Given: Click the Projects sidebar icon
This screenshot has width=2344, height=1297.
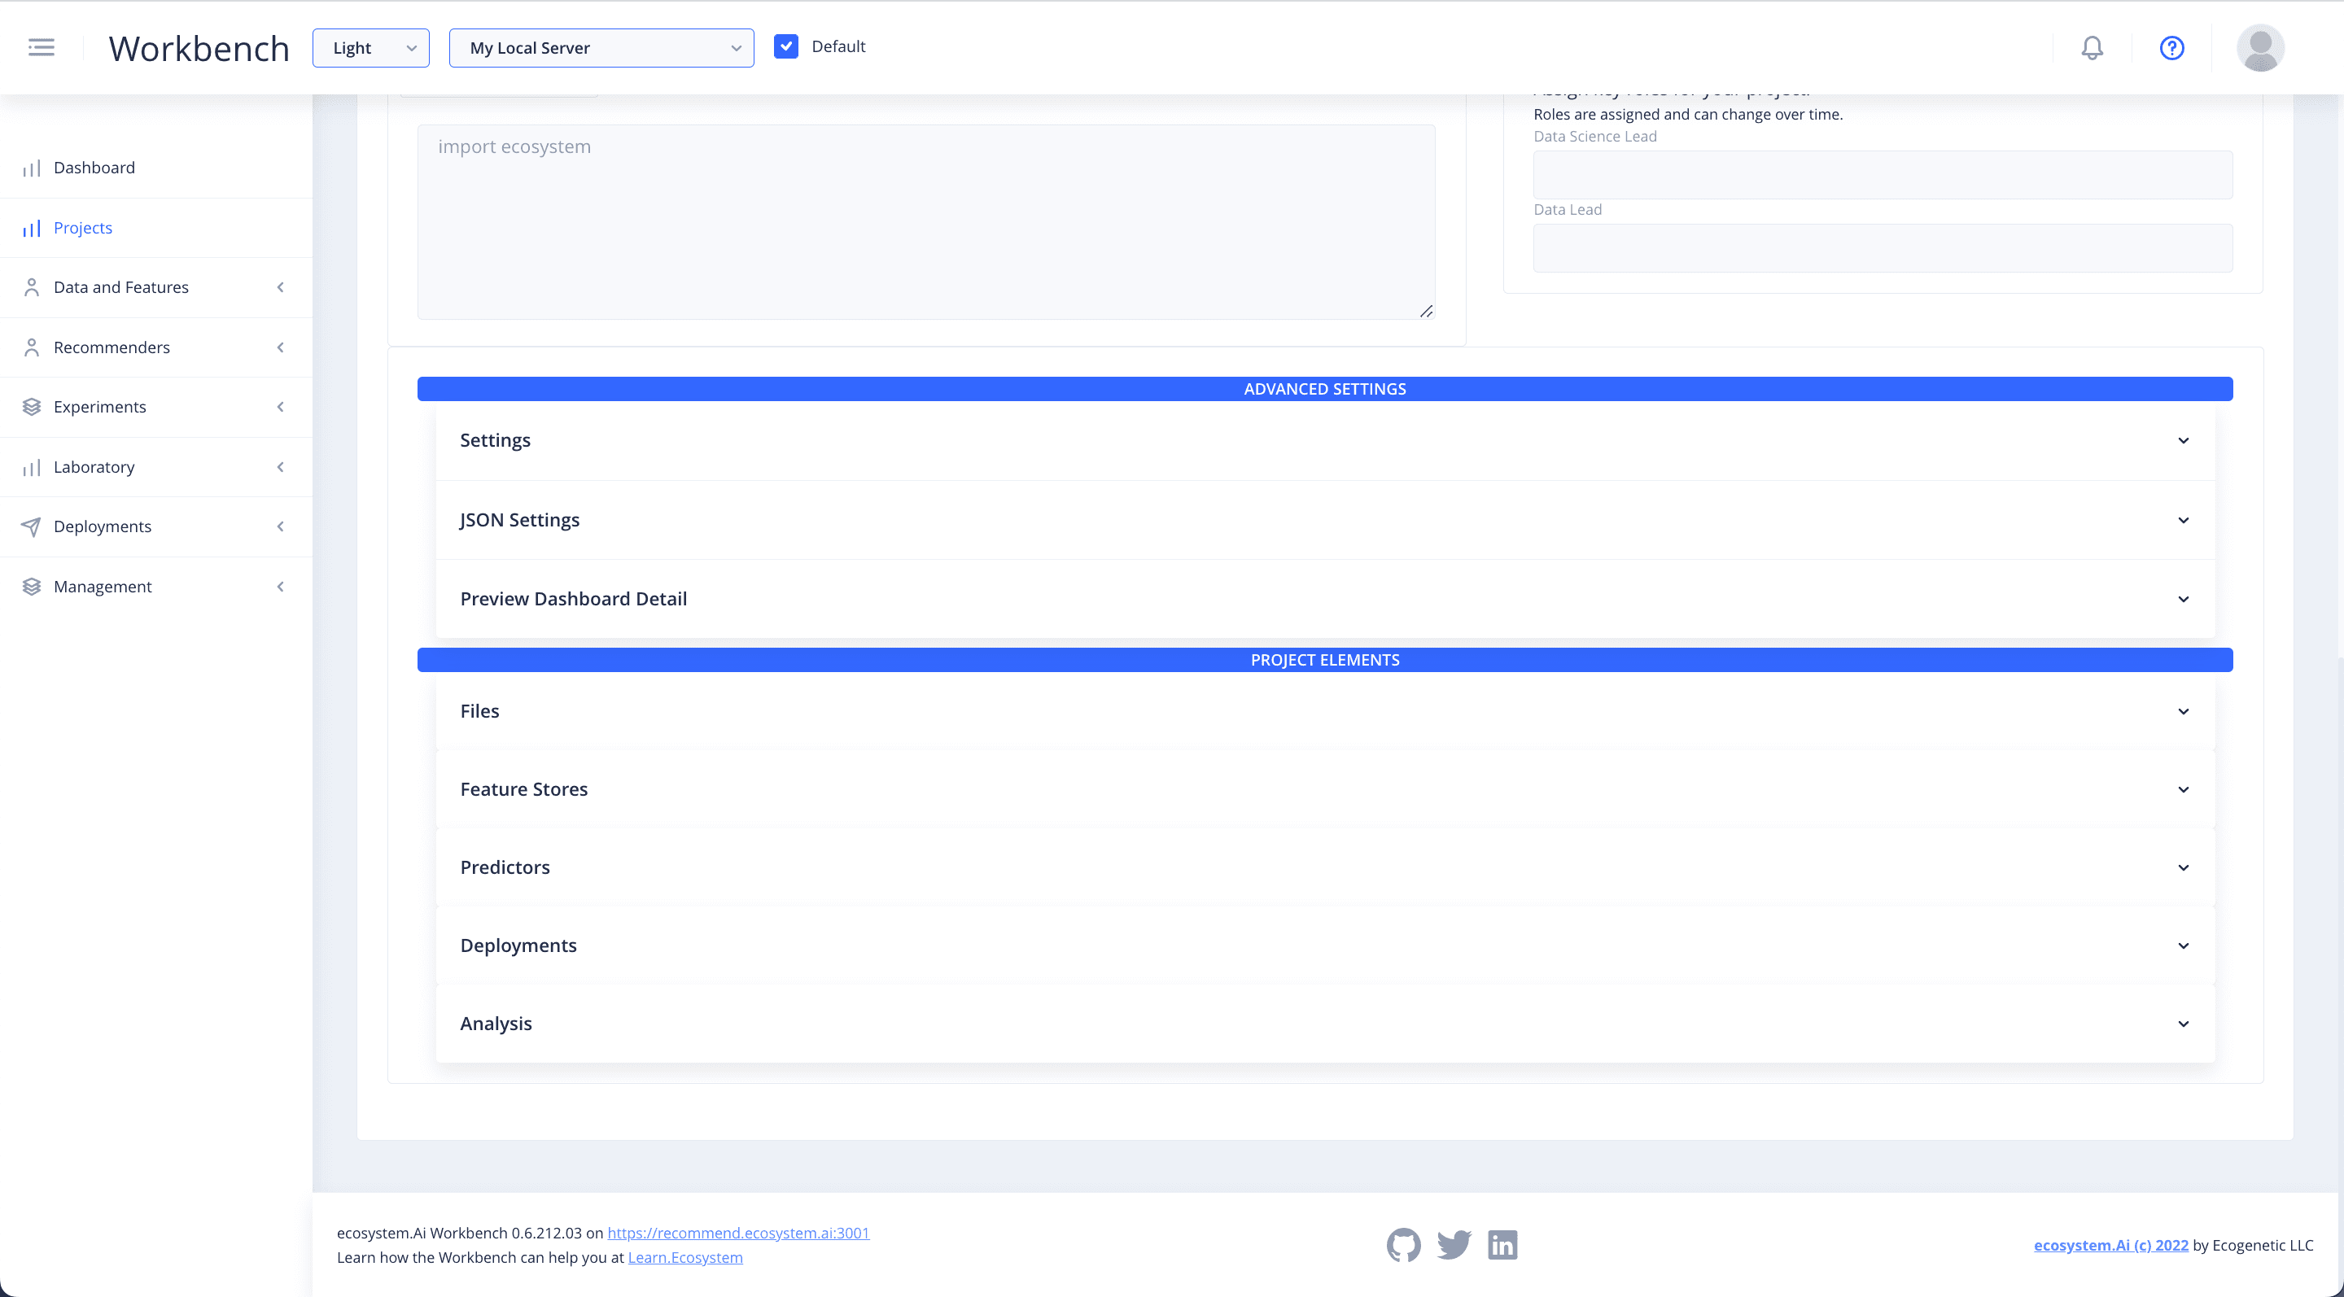Looking at the screenshot, I should (x=32, y=227).
